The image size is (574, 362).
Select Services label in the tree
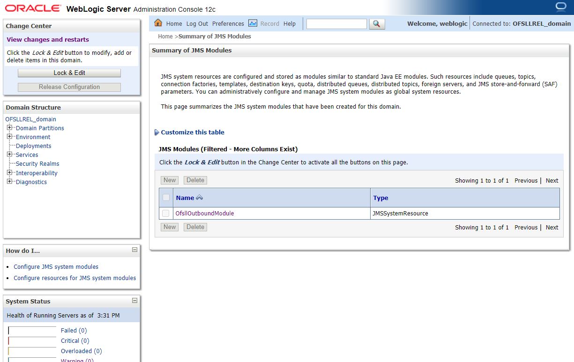27,155
